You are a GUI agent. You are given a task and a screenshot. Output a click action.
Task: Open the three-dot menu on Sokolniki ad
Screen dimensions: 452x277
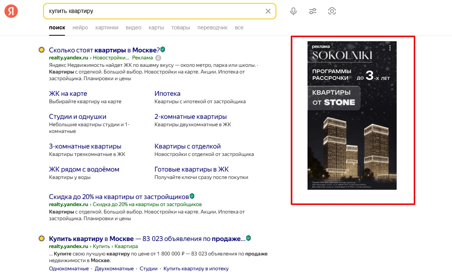[x=390, y=48]
